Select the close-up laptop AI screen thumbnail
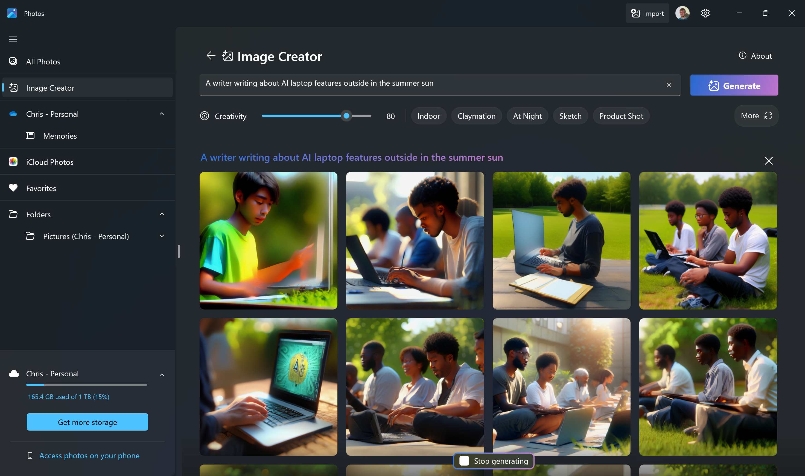Image resolution: width=805 pixels, height=476 pixels. (x=268, y=387)
